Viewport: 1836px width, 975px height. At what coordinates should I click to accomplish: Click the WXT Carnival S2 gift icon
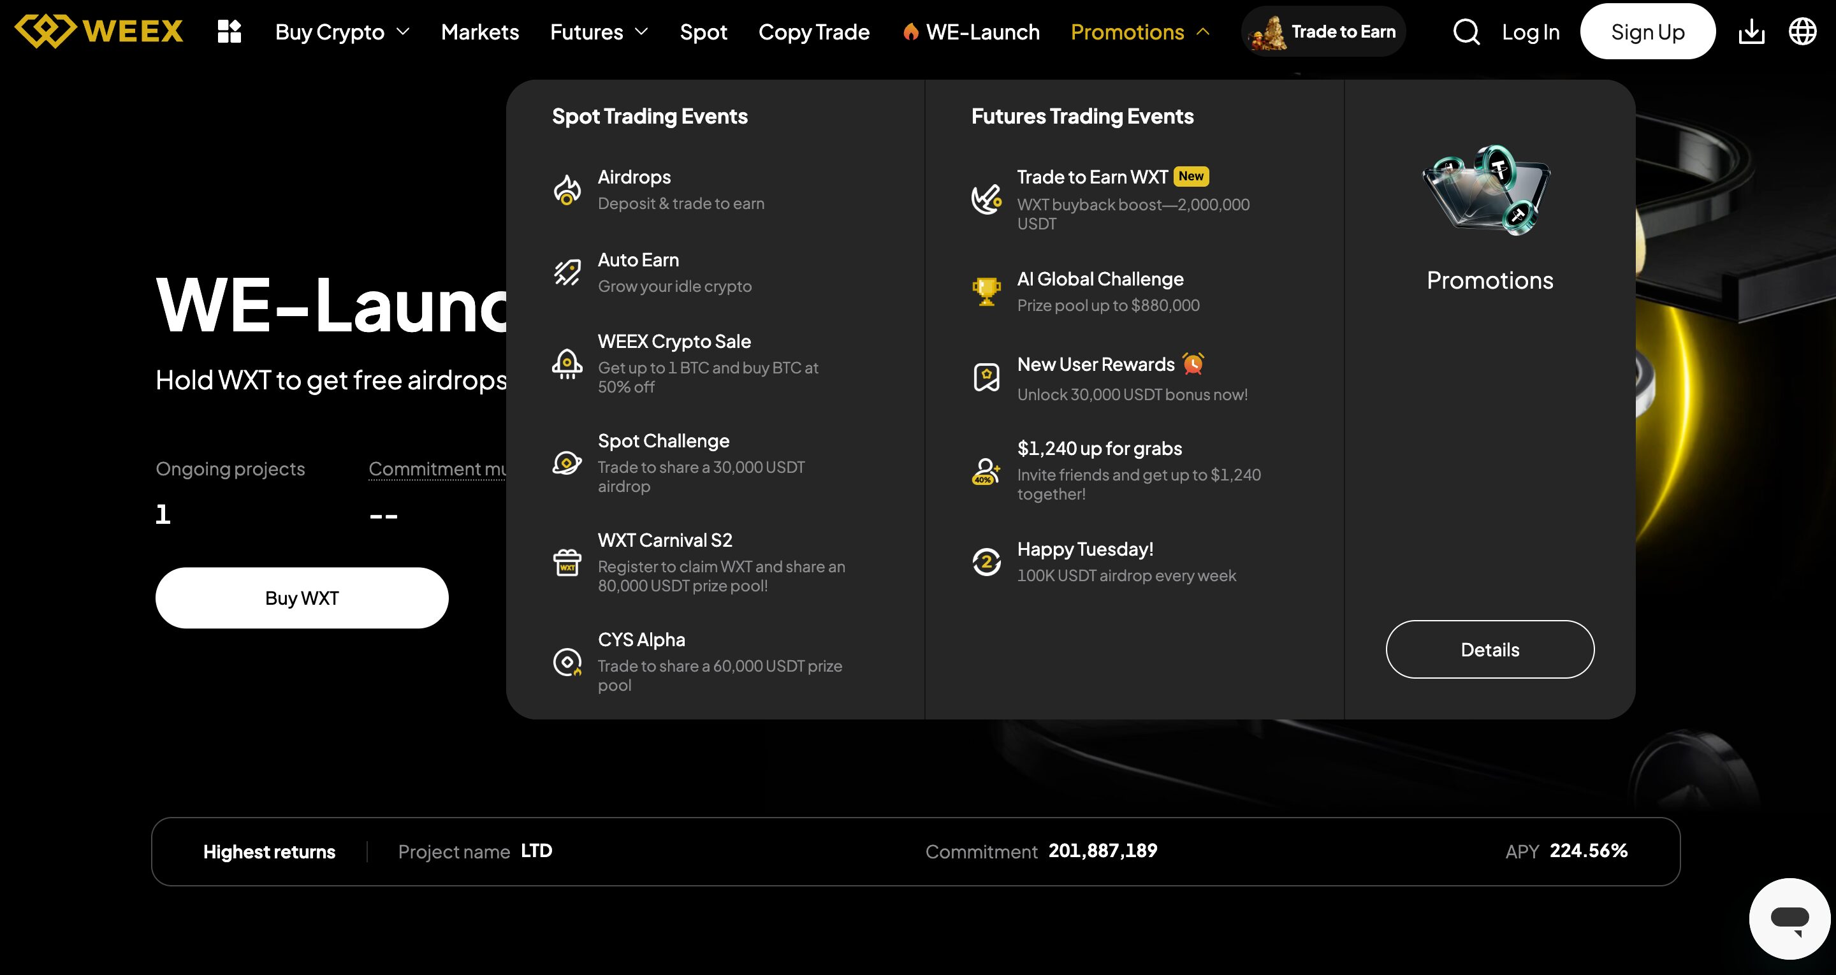(x=567, y=562)
